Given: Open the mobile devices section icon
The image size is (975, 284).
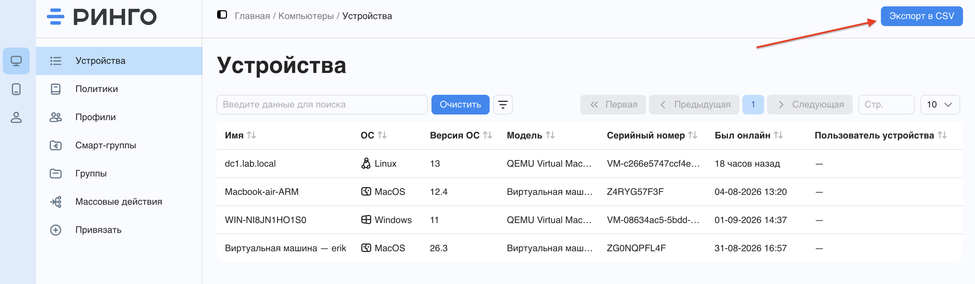Looking at the screenshot, I should pyautogui.click(x=16, y=89).
